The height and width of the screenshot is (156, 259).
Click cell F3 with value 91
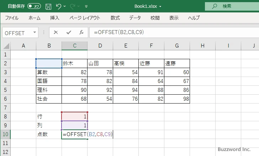151,72
